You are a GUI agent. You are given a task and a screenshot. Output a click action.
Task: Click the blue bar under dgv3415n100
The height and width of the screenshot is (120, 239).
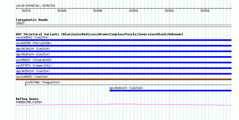(x=124, y=74)
